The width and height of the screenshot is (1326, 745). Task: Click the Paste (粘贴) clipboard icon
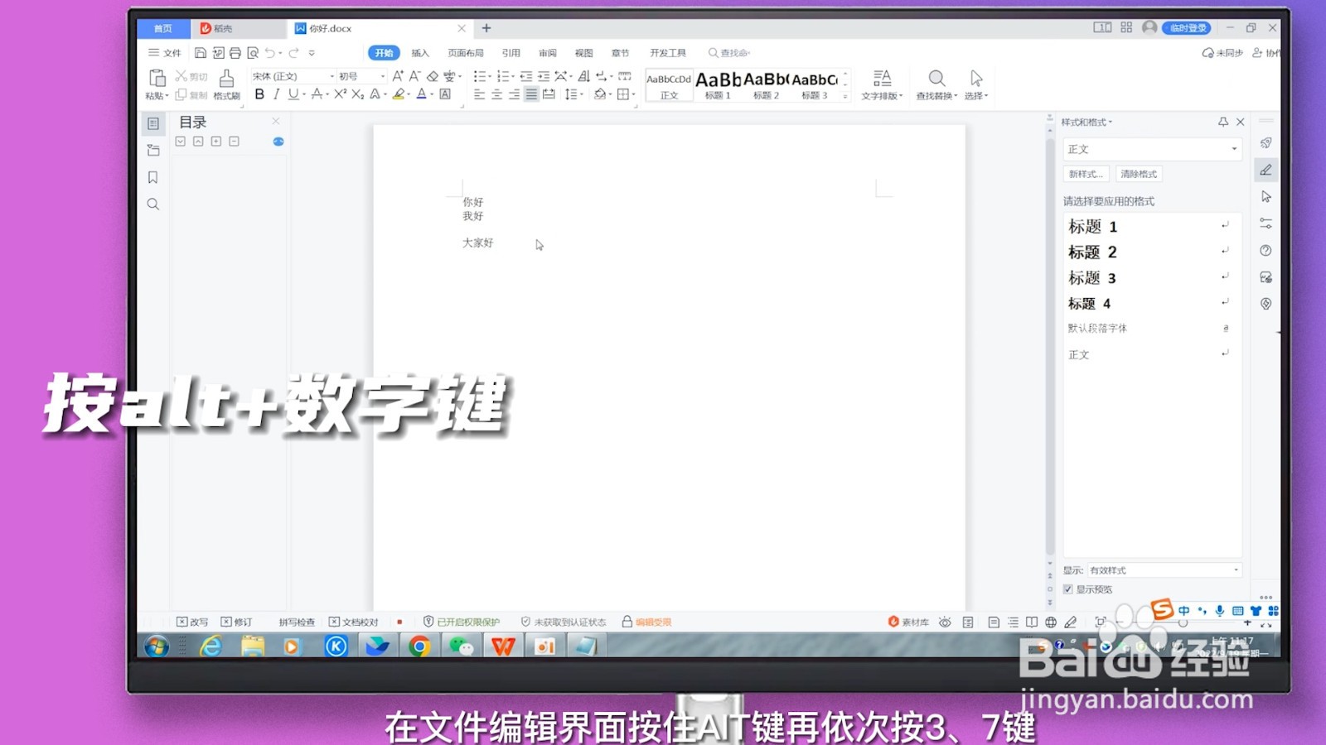point(157,79)
